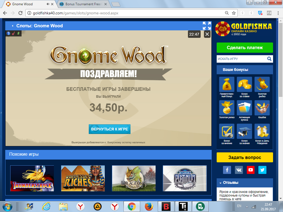
Task: Click the grey flash extension icon
Action: coord(269,13)
